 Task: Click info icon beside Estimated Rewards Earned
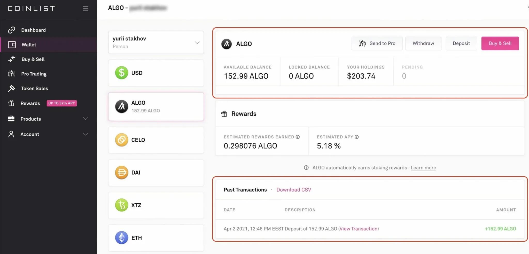[298, 137]
